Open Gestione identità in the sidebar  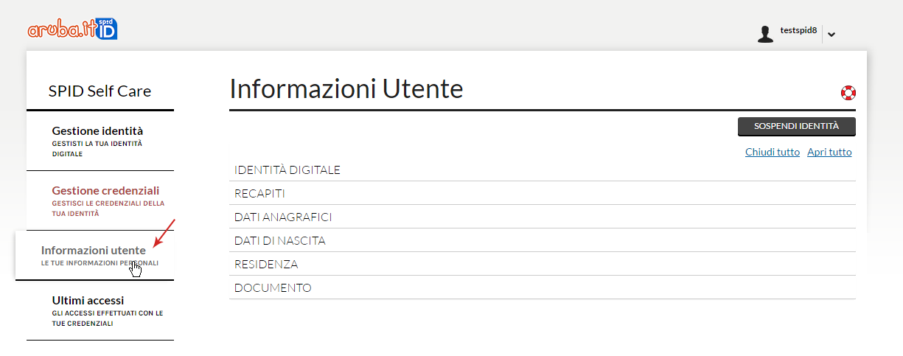[100, 141]
